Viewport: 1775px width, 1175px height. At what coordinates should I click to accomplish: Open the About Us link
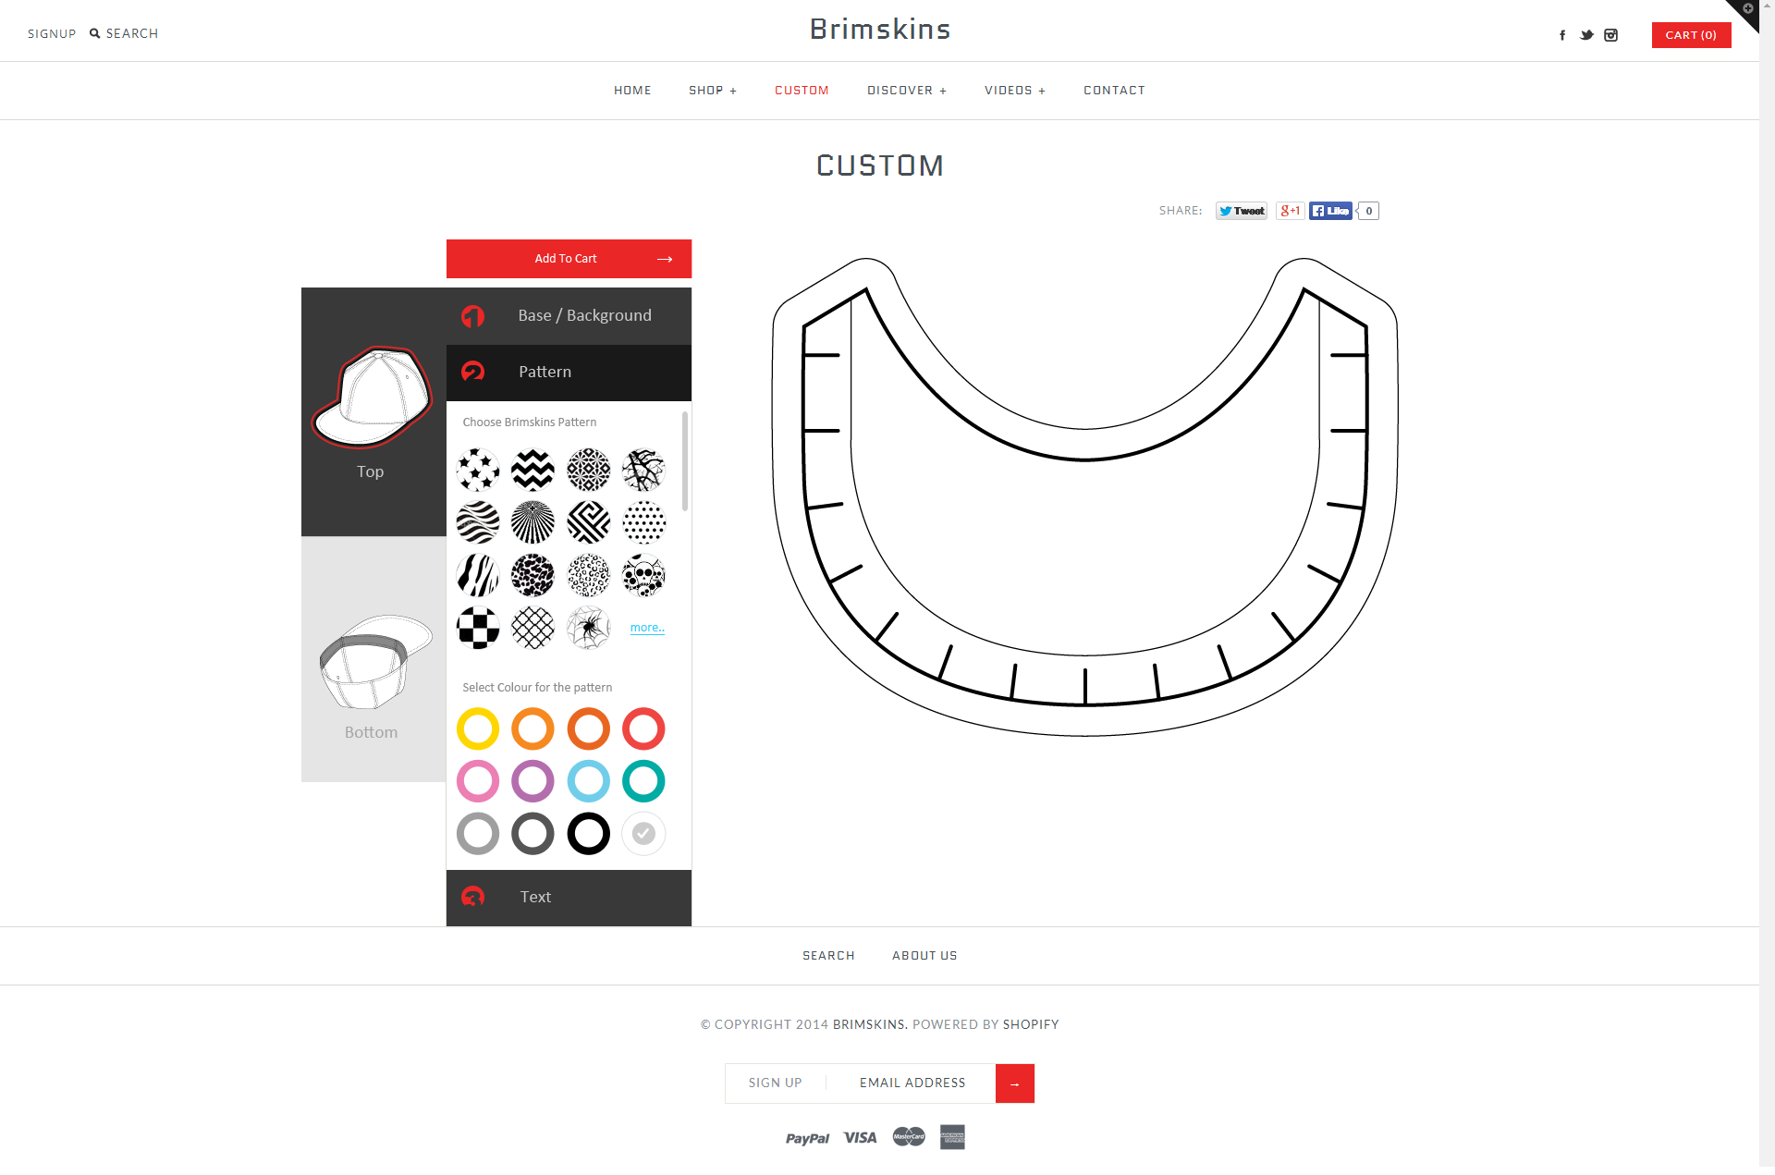pos(924,956)
